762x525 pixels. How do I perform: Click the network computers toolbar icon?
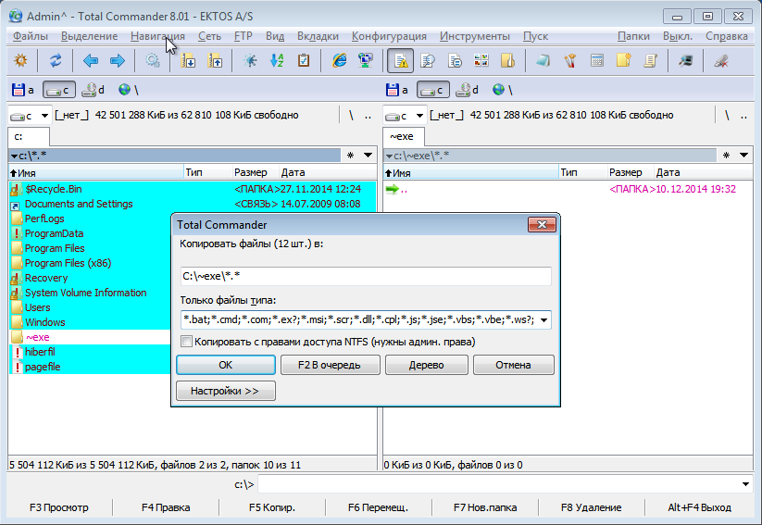366,61
